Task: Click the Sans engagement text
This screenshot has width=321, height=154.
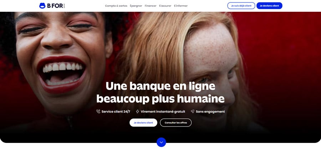Action: 210,111
